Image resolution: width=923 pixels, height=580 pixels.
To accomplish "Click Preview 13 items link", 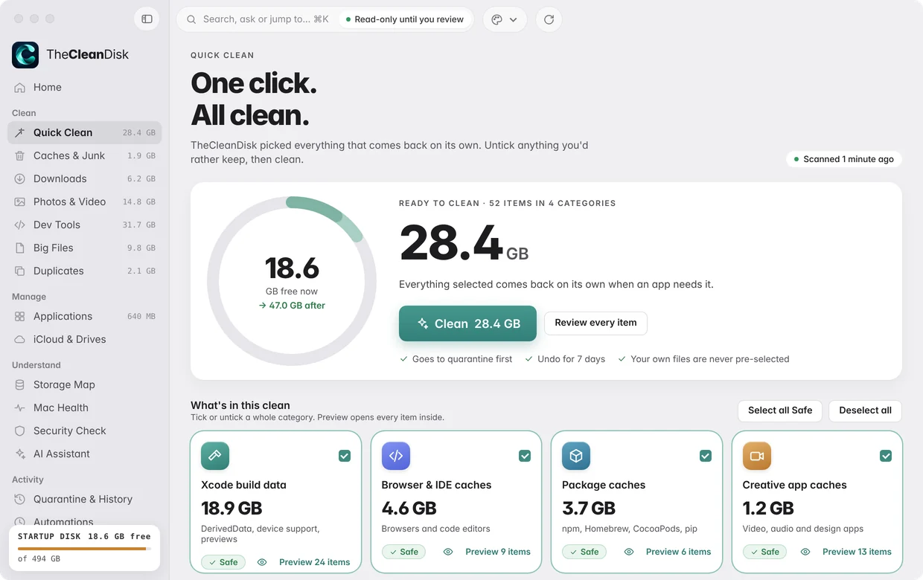I will [x=857, y=552].
